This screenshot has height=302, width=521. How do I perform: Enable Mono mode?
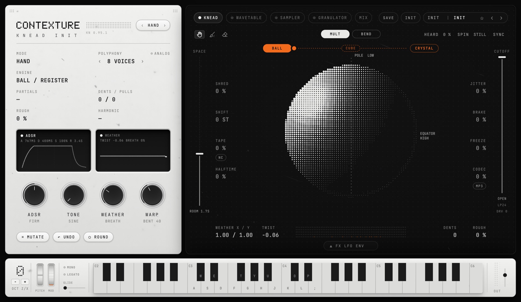[x=69, y=267]
